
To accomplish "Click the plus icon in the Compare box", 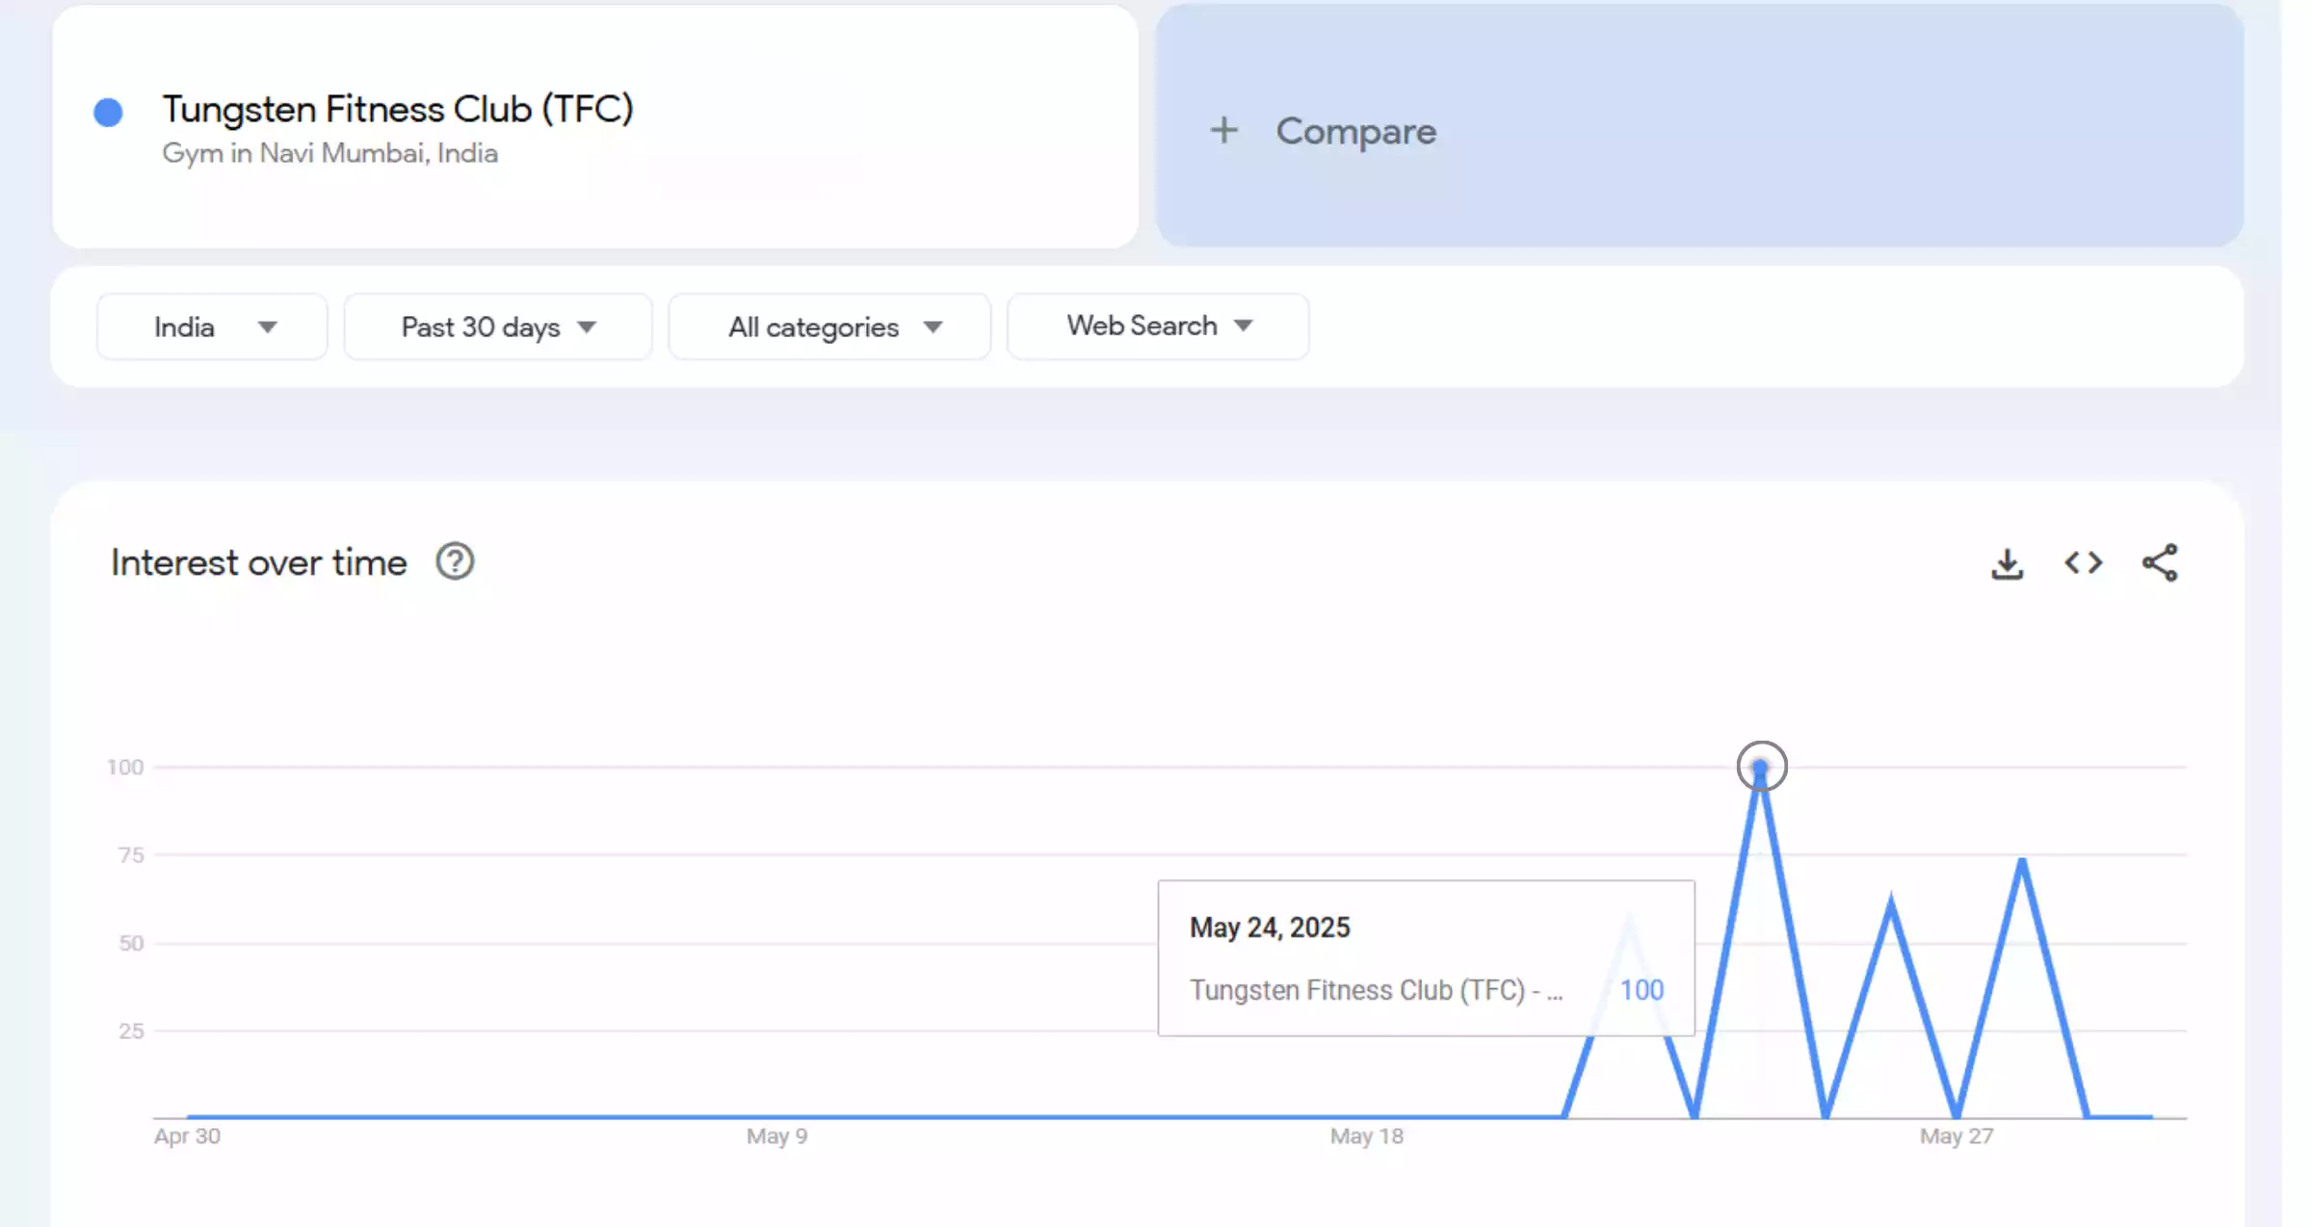I will pyautogui.click(x=1223, y=131).
